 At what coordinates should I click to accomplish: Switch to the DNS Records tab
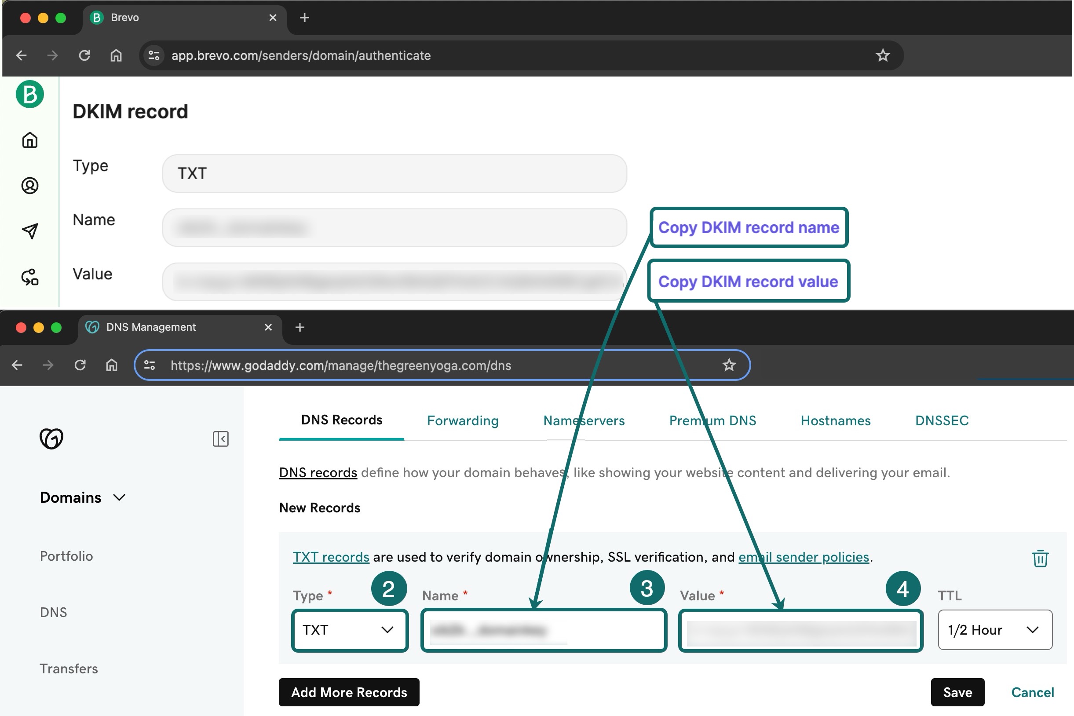click(342, 420)
